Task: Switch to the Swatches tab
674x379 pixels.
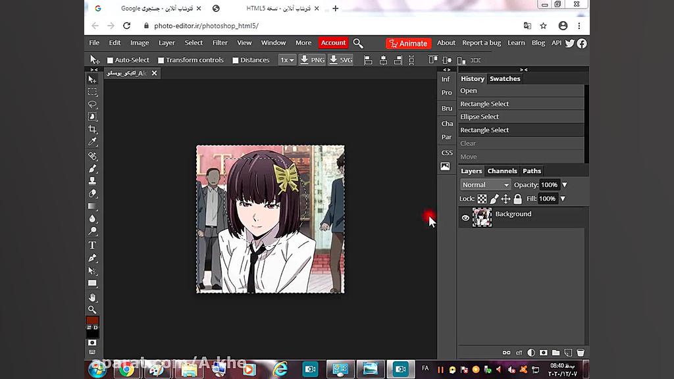Action: click(505, 79)
